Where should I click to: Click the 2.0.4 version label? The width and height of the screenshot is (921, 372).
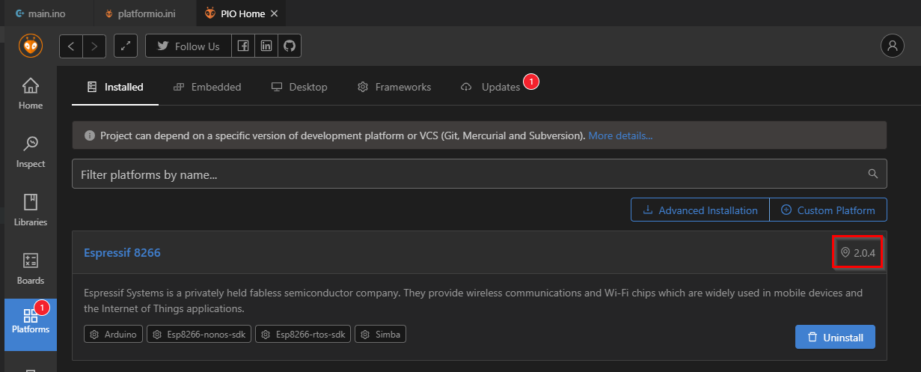pos(858,253)
